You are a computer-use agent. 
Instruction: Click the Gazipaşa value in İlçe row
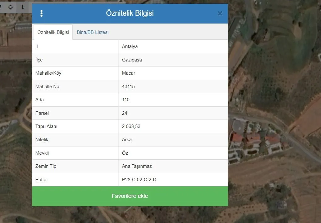[x=132, y=60]
